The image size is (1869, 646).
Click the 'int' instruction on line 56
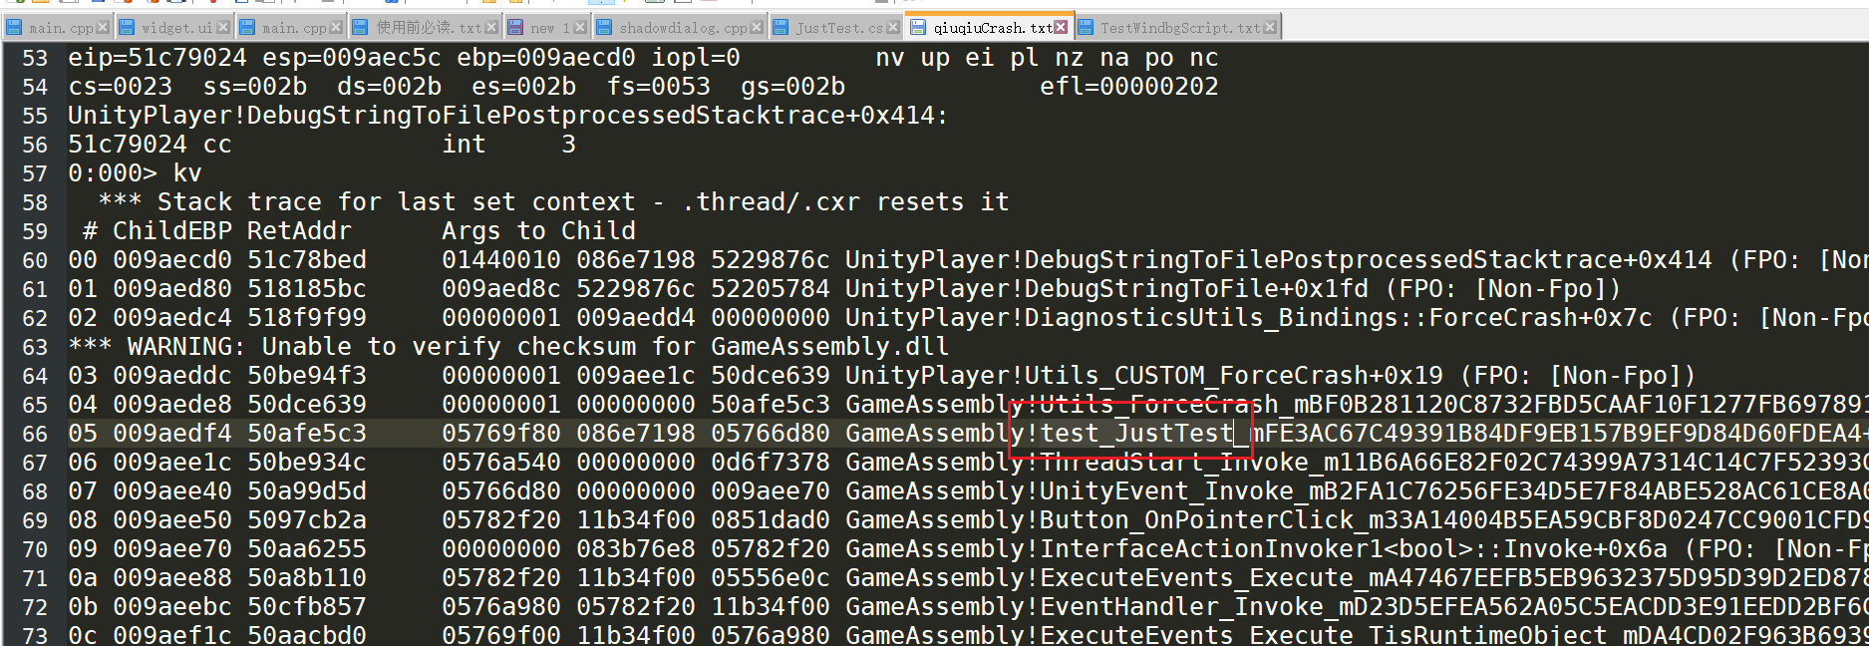click(465, 145)
